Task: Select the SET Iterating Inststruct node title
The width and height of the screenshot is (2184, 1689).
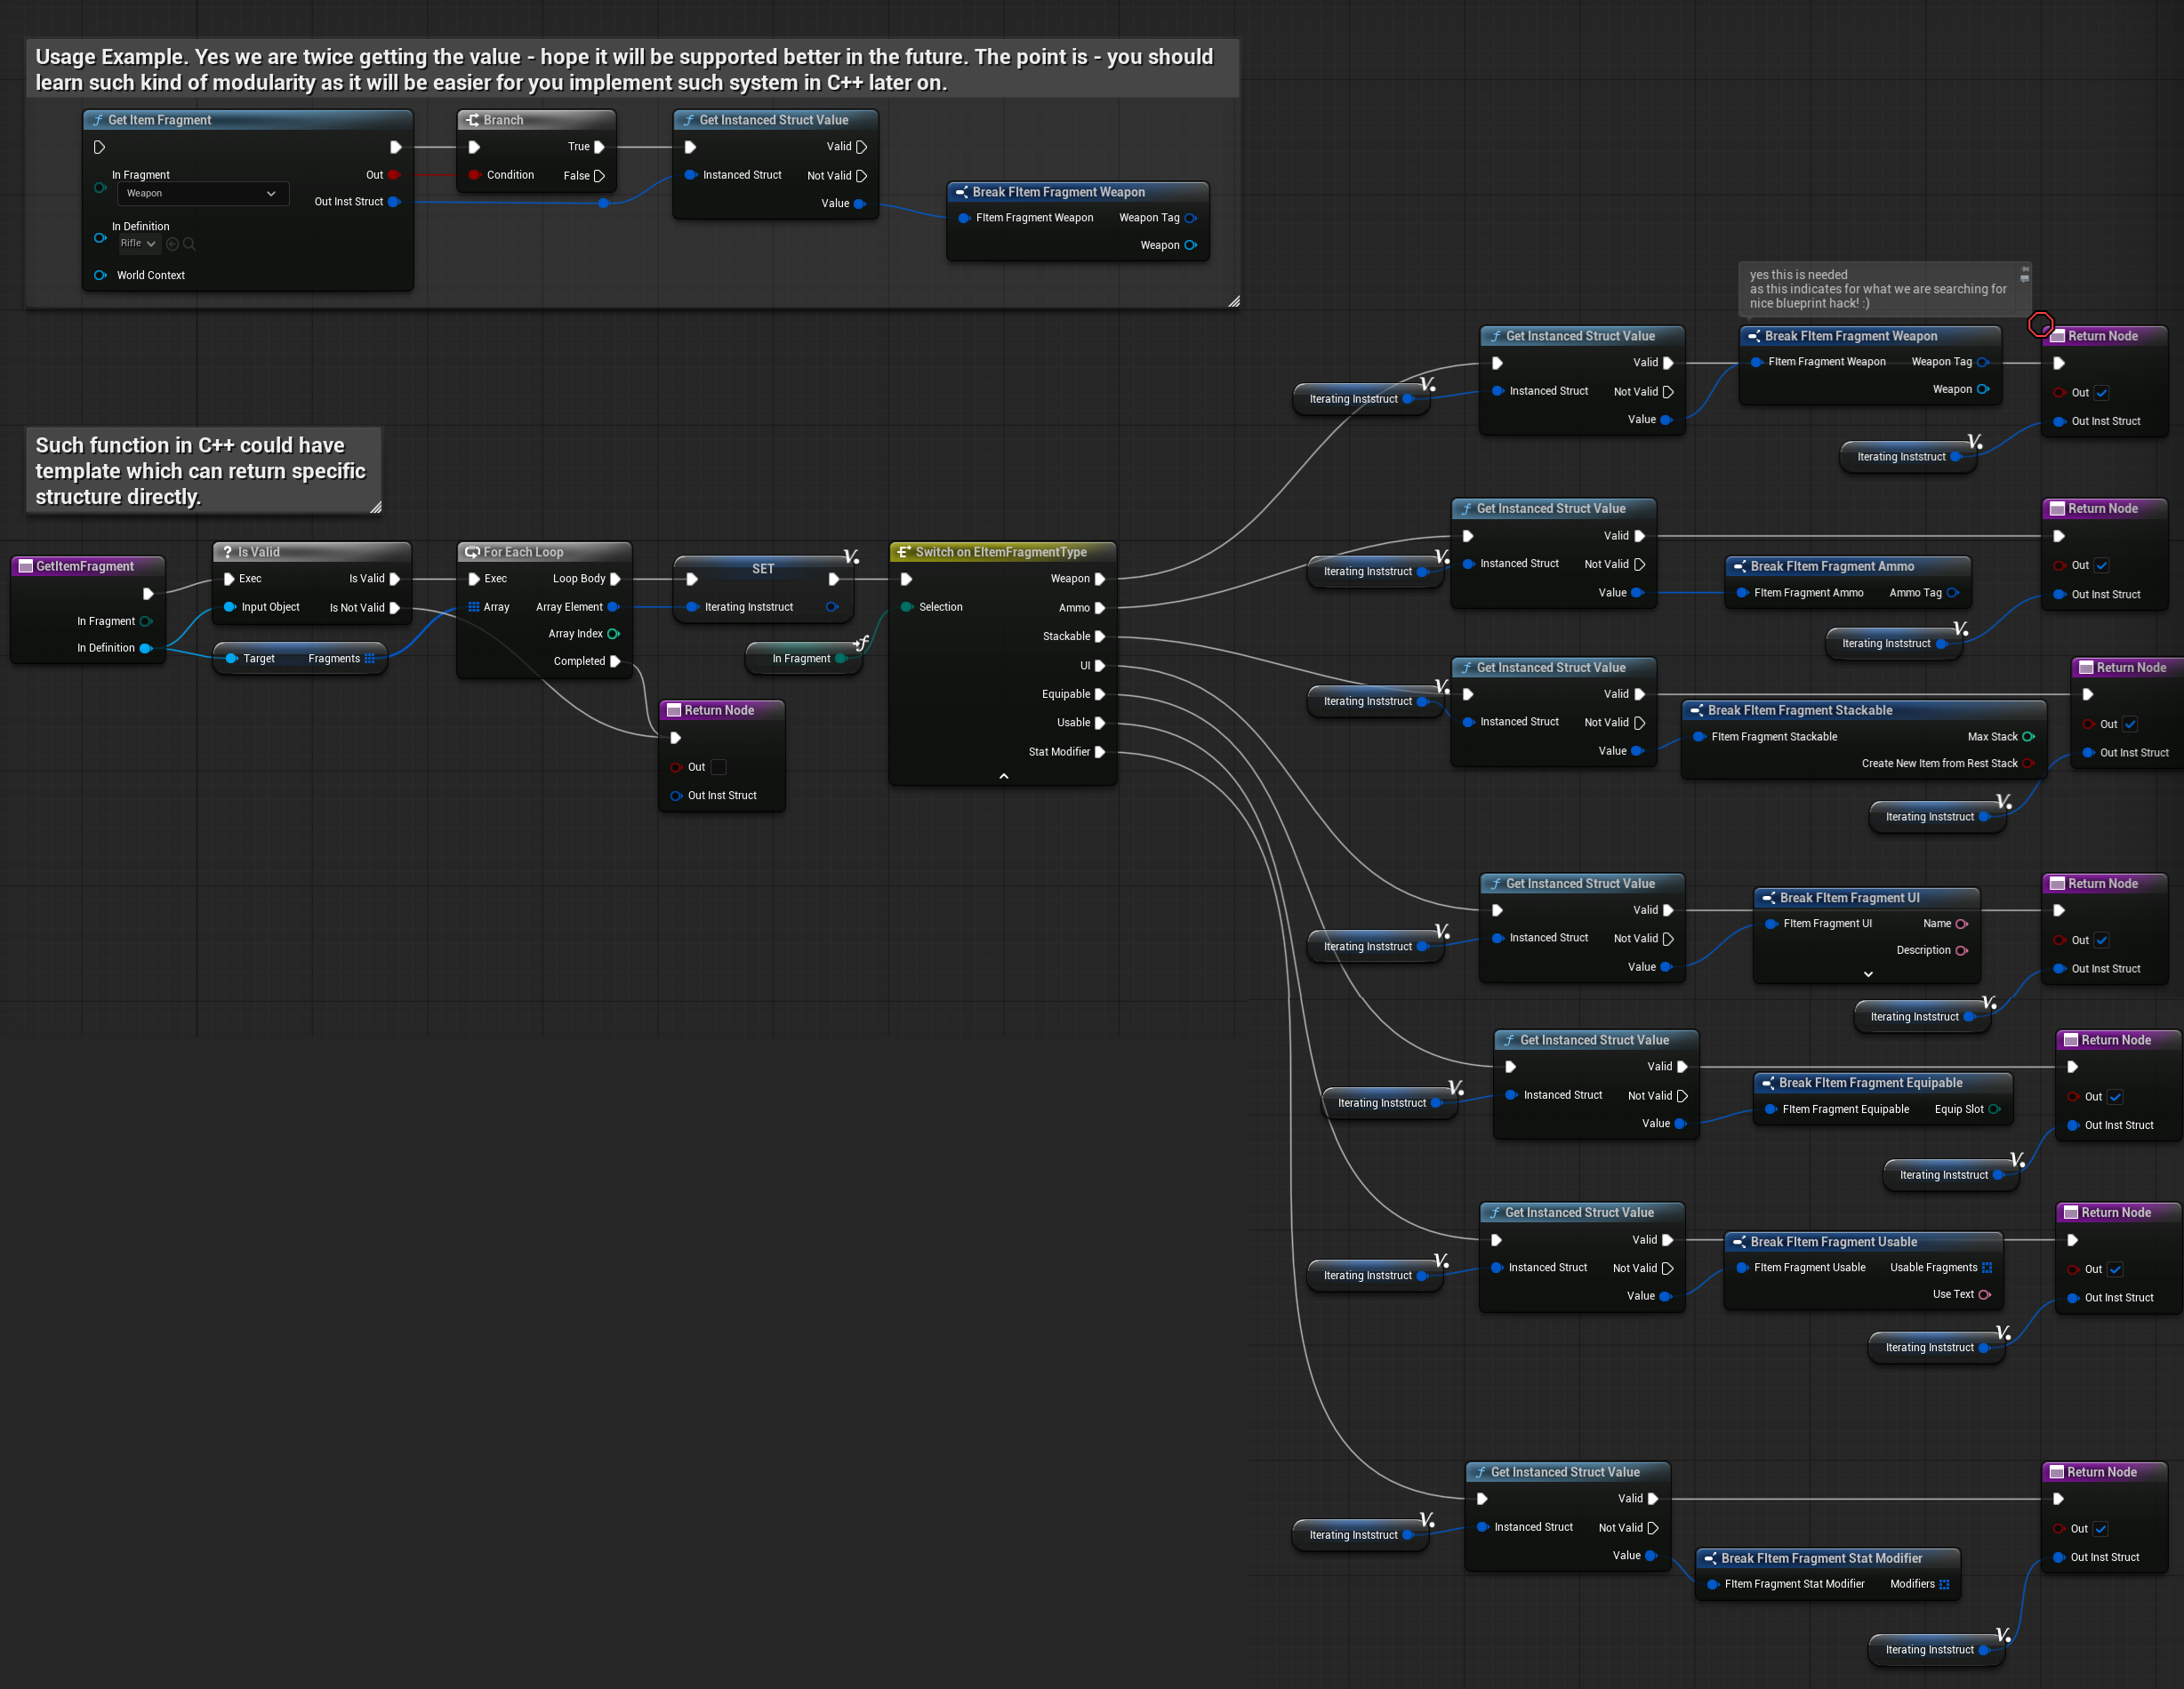Action: (762, 569)
